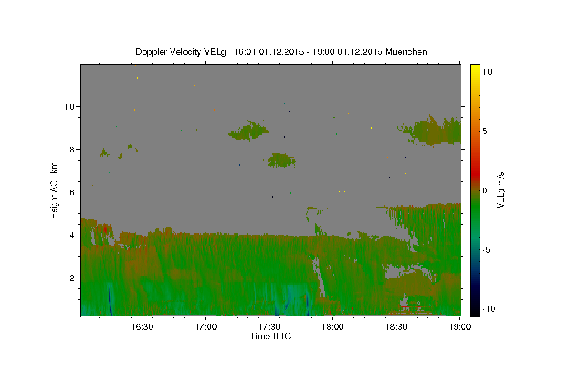Screen dimensions: 570x380
Task: Click the 17:30 time tick label
Action: pos(269,327)
